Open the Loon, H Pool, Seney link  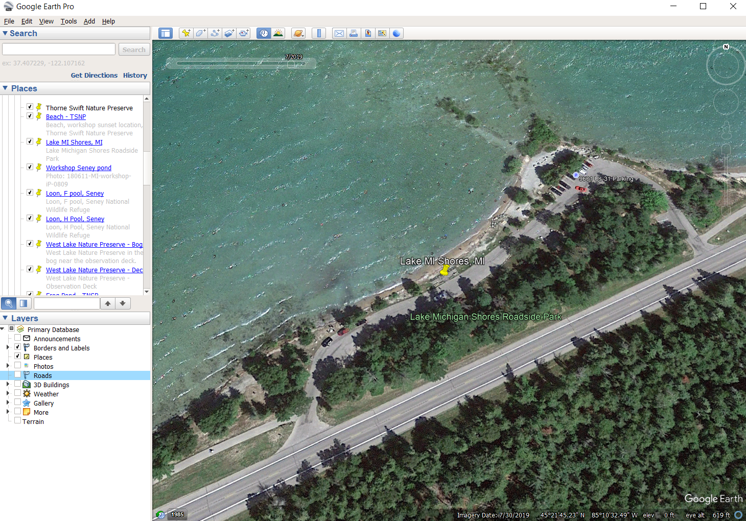pyautogui.click(x=75, y=219)
